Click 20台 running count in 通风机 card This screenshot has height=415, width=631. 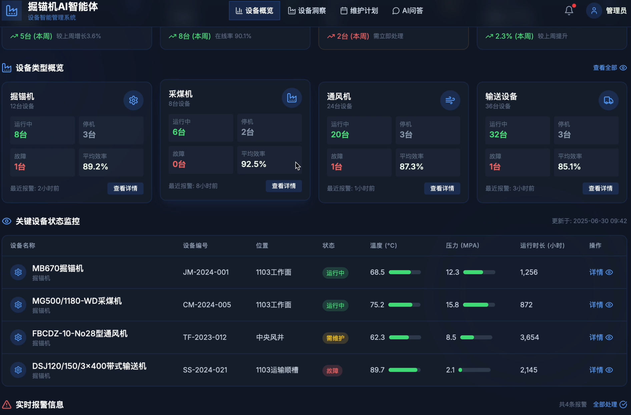pyautogui.click(x=340, y=134)
